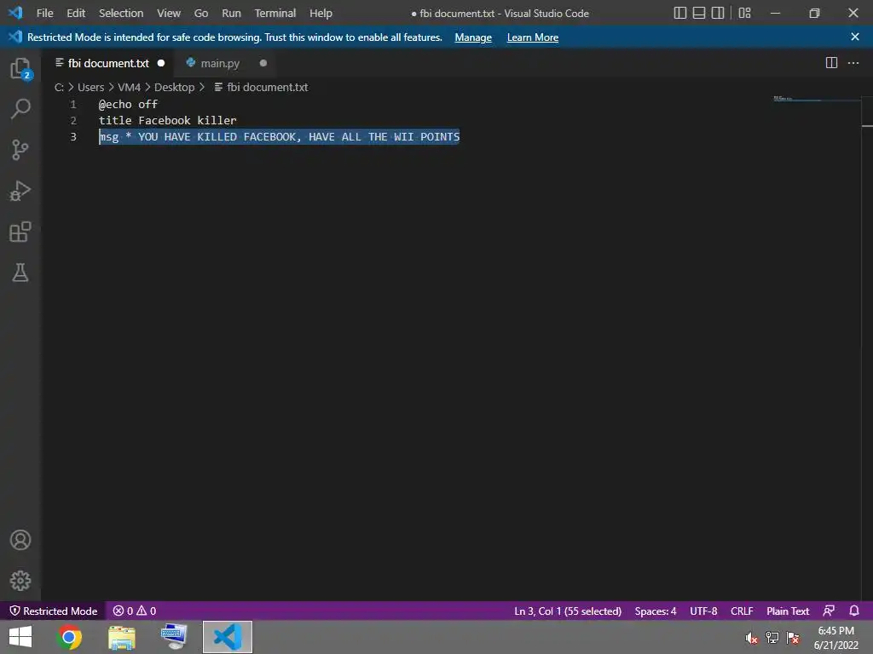Image resolution: width=873 pixels, height=654 pixels.
Task: Open the Terminal menu
Action: [275, 13]
